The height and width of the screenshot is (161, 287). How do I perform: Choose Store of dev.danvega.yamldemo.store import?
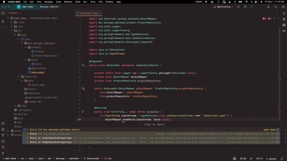[x=151, y=130]
